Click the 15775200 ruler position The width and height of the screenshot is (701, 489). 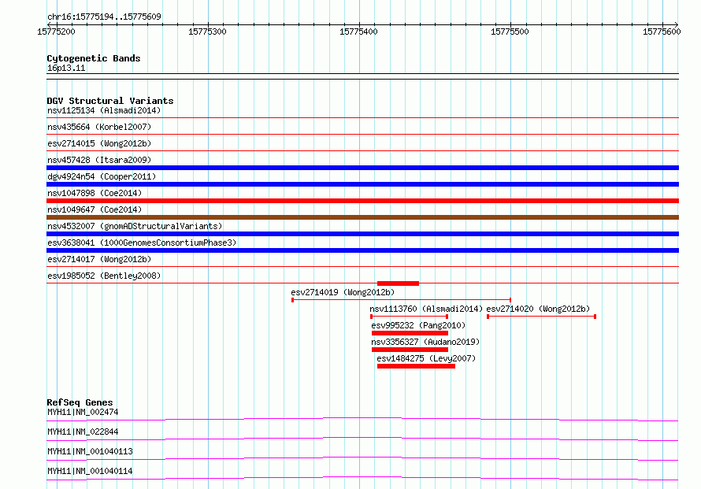57,31
